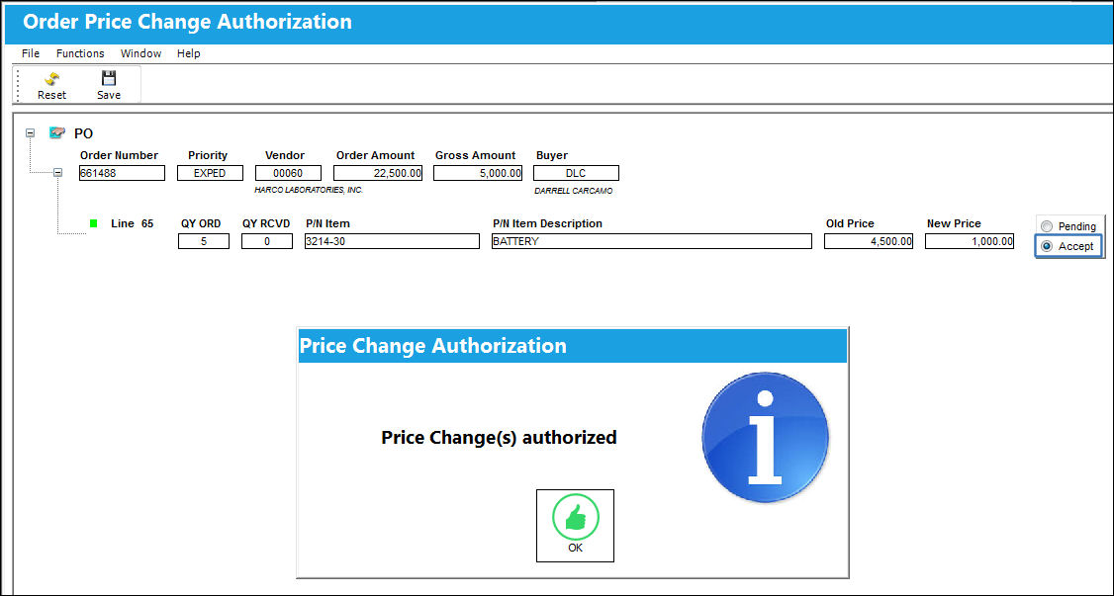The image size is (1114, 596).
Task: Click the PO handshake tree icon
Action: click(56, 132)
